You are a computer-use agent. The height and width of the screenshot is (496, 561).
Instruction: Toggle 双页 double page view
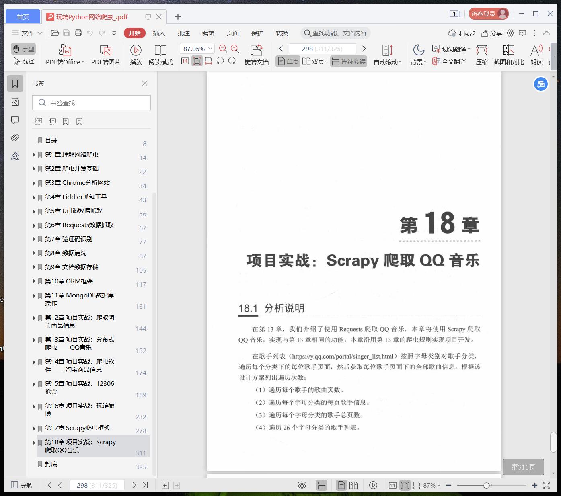click(315, 61)
